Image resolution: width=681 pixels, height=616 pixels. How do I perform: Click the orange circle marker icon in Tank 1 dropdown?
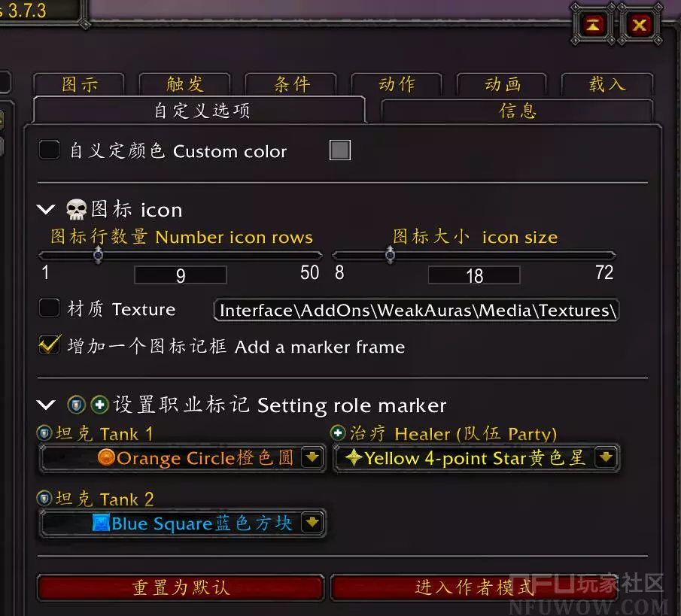pos(106,457)
